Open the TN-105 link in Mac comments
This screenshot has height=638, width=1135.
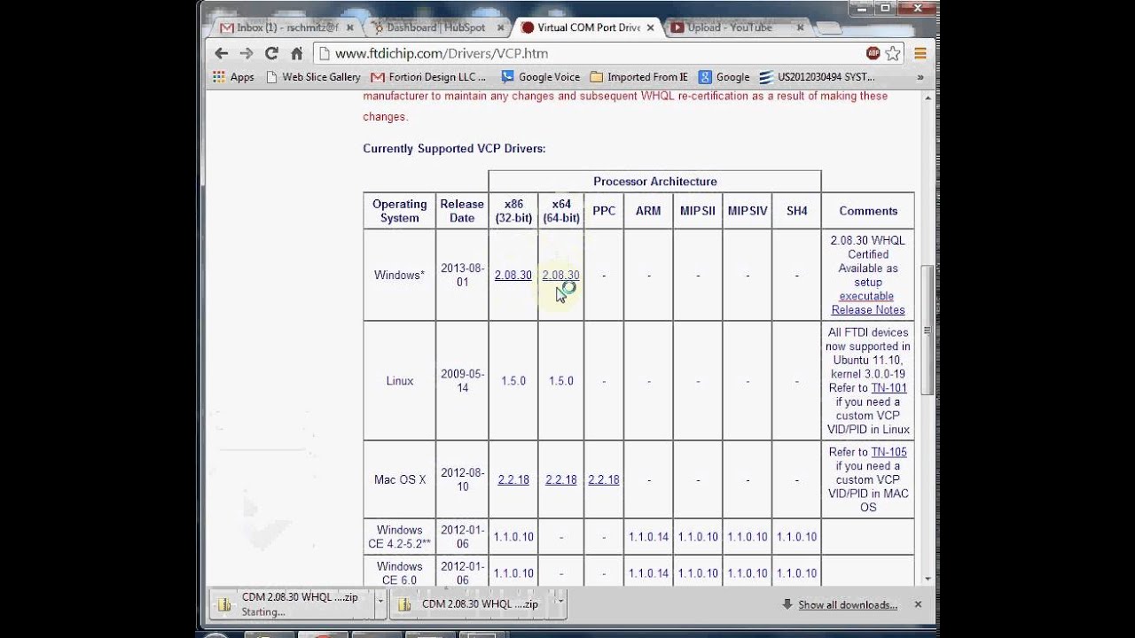pyautogui.click(x=888, y=452)
